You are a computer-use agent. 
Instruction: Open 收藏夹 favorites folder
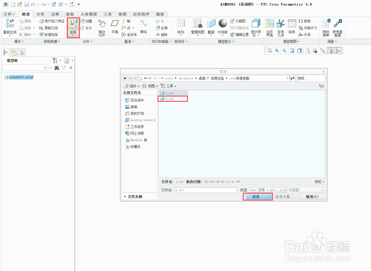(133, 147)
